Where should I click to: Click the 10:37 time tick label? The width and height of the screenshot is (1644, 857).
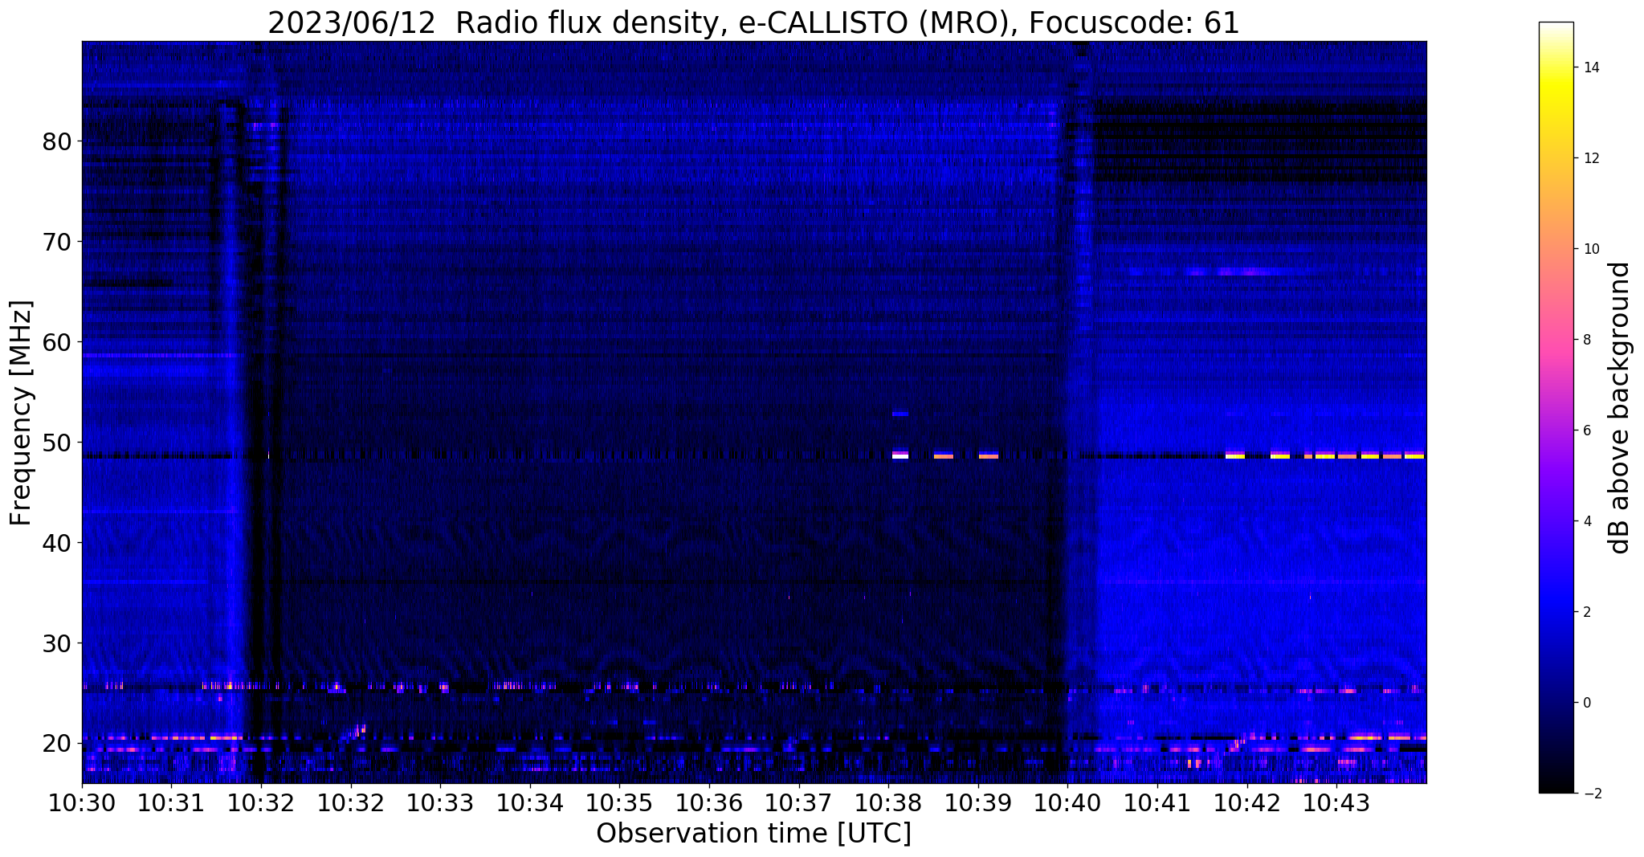point(798,802)
